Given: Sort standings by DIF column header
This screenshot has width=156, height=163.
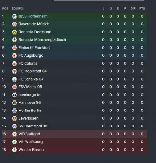Looking at the screenshot, I should point(133,9).
